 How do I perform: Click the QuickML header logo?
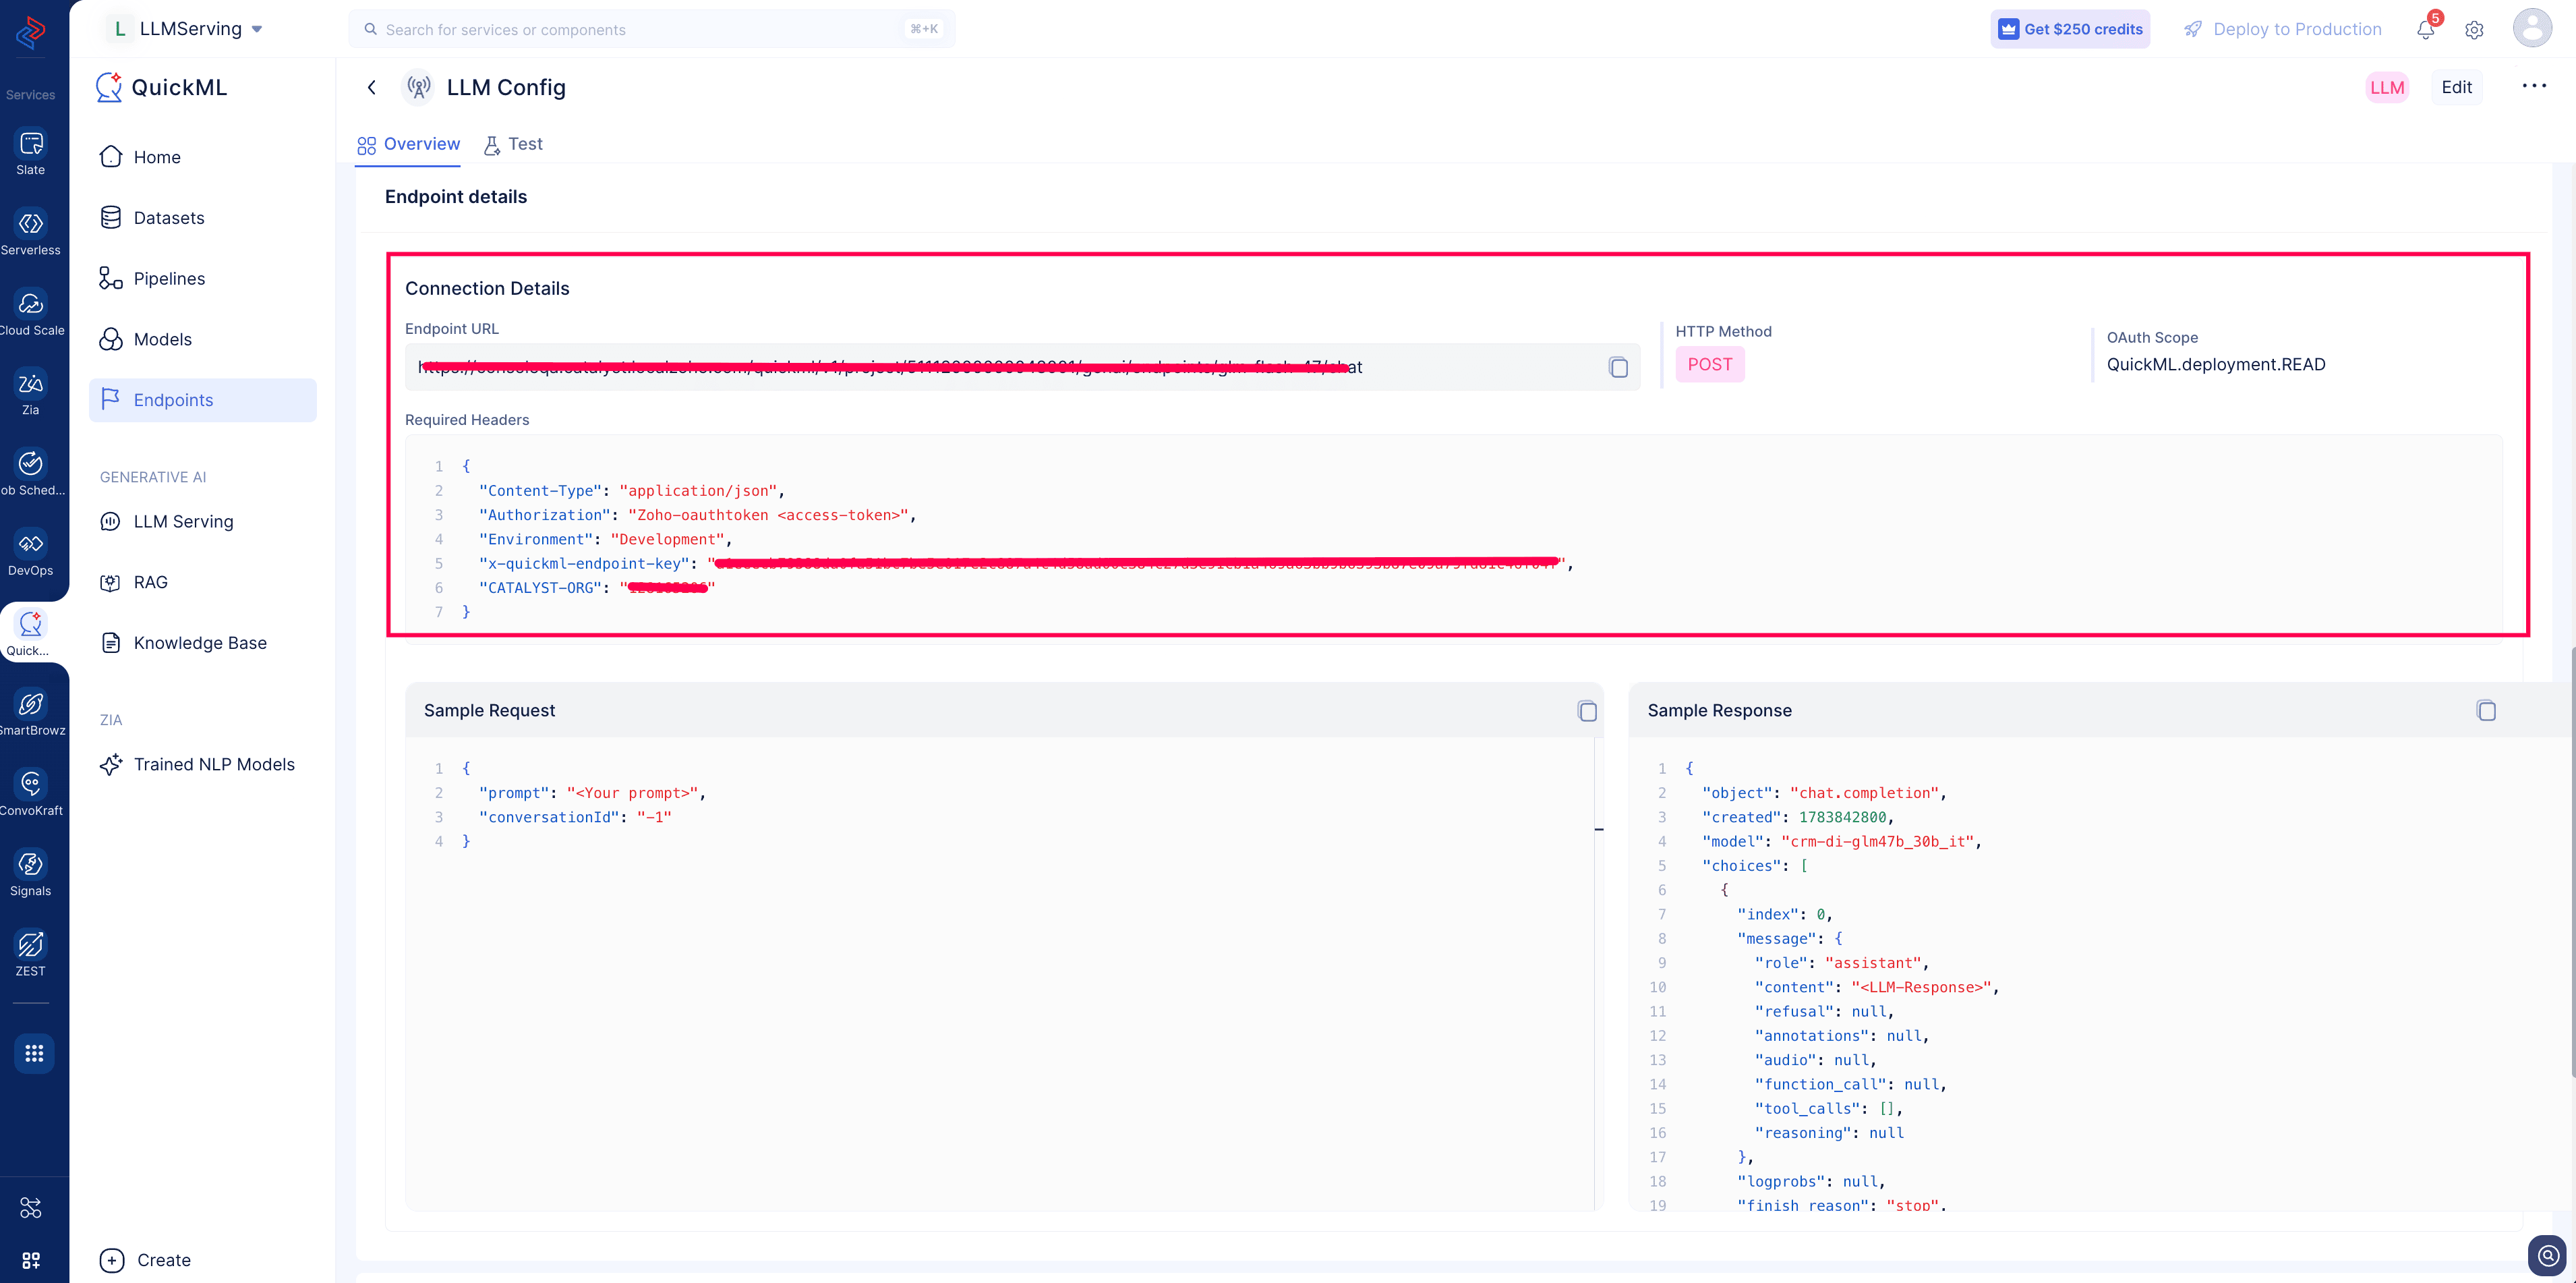click(161, 87)
